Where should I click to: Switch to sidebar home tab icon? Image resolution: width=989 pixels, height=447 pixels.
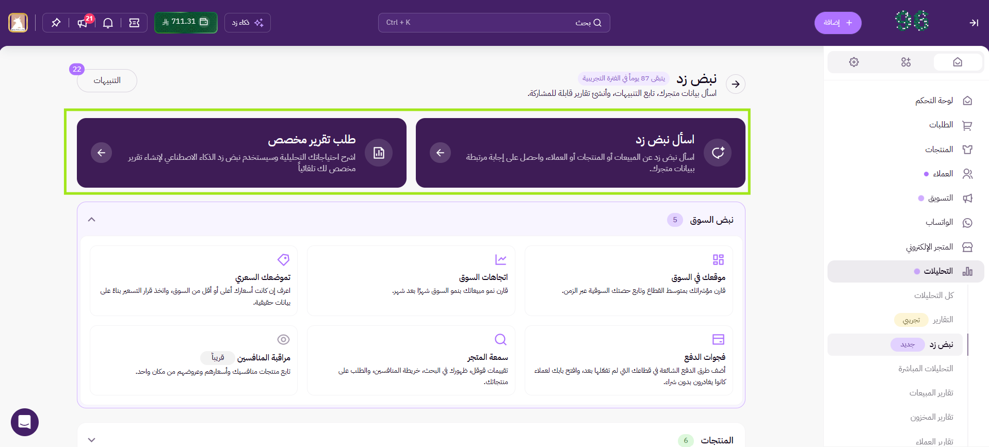point(958,62)
